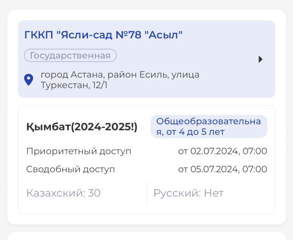Select the Приоритетный доступ label

[x=79, y=151]
